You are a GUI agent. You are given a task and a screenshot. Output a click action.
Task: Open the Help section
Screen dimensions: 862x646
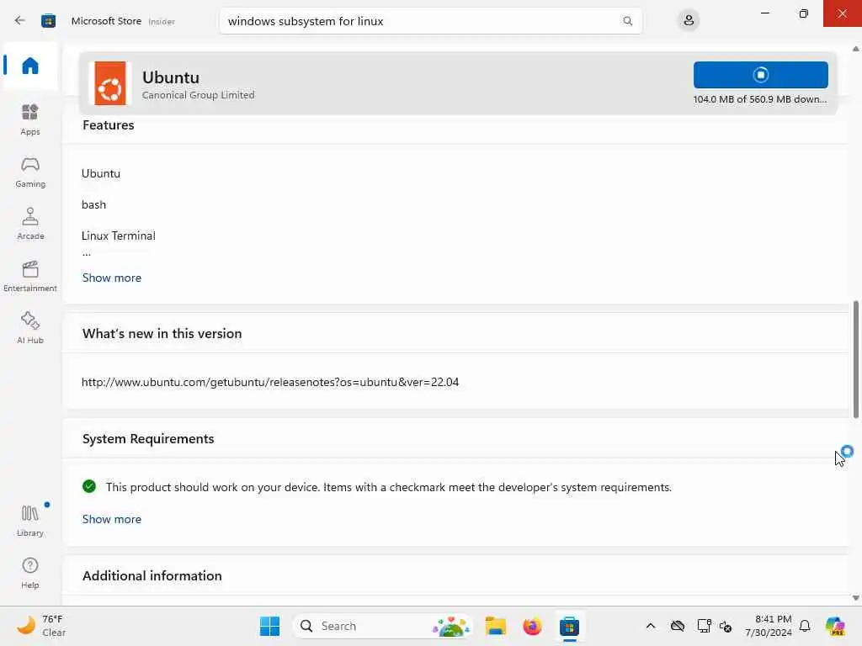pyautogui.click(x=30, y=573)
